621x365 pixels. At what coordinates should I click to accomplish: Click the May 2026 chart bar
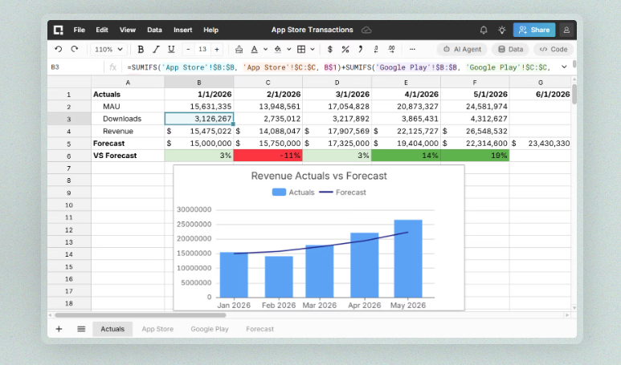408,258
